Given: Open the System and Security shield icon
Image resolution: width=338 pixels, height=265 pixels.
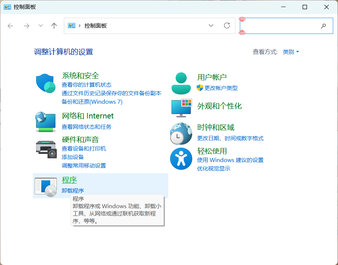Looking at the screenshot, I should tap(45, 83).
